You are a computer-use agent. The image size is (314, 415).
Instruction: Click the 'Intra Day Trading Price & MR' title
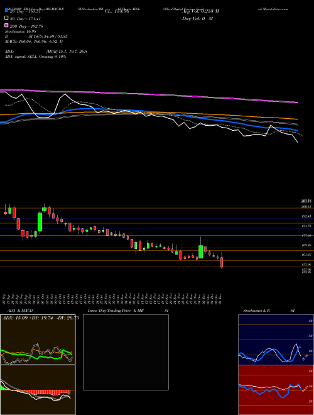pyautogui.click(x=116, y=311)
